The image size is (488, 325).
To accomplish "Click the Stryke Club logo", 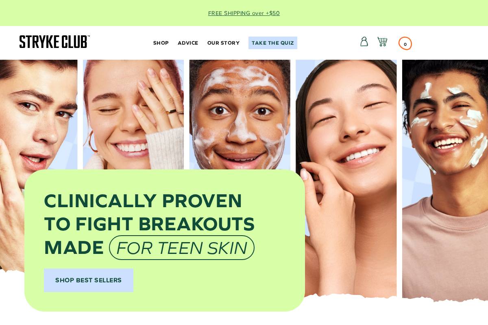I will (x=54, y=42).
